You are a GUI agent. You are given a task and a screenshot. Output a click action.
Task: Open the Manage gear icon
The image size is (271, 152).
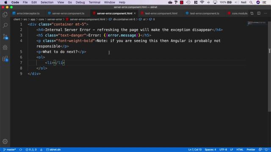click(5, 141)
